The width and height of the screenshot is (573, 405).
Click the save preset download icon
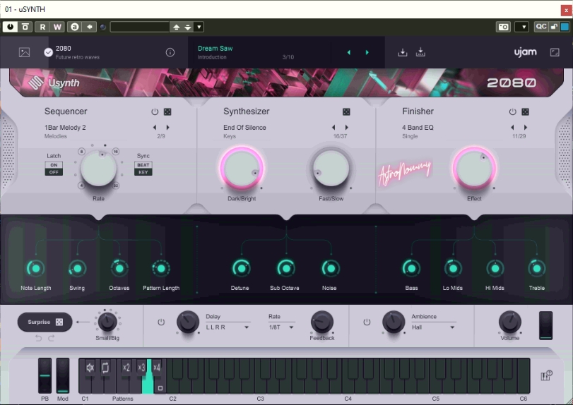coord(403,53)
